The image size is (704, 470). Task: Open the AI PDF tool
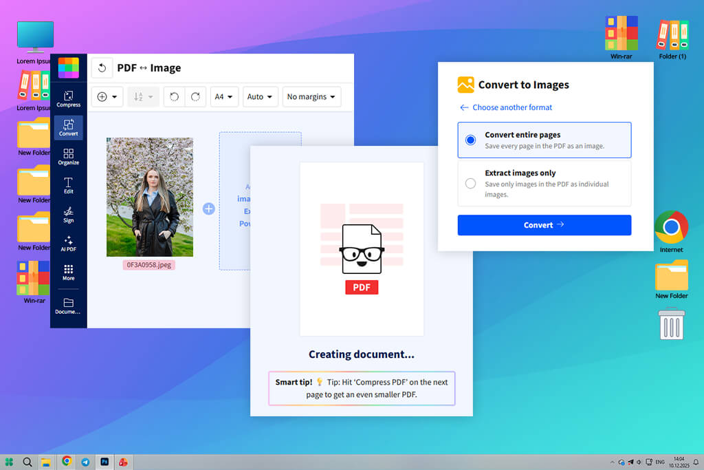[x=68, y=244]
